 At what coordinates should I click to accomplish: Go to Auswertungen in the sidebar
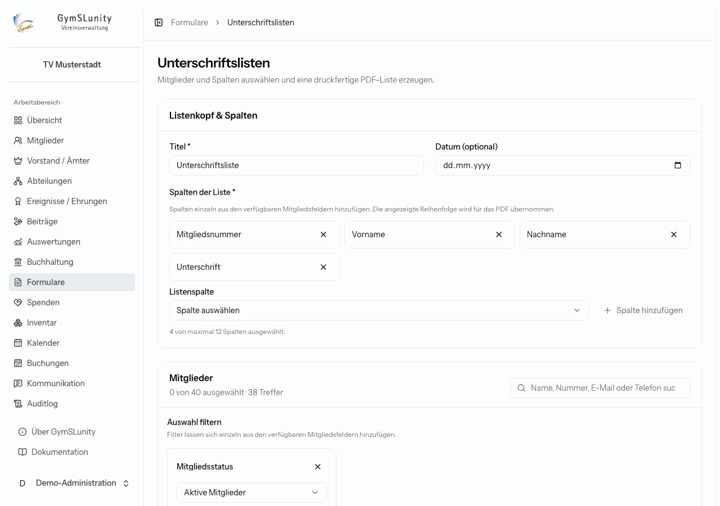(x=72, y=242)
